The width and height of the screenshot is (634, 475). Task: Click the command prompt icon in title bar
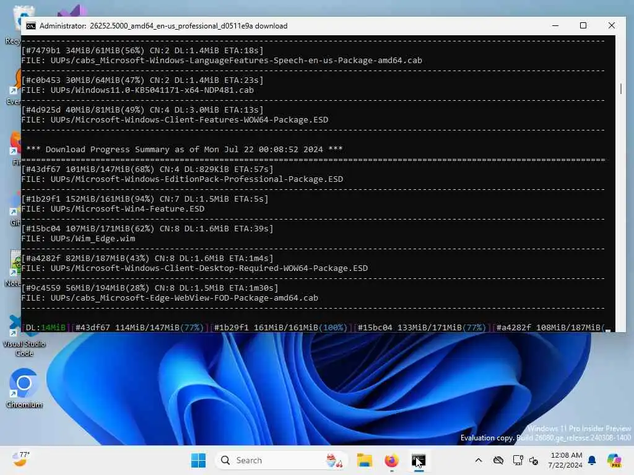[x=31, y=26]
